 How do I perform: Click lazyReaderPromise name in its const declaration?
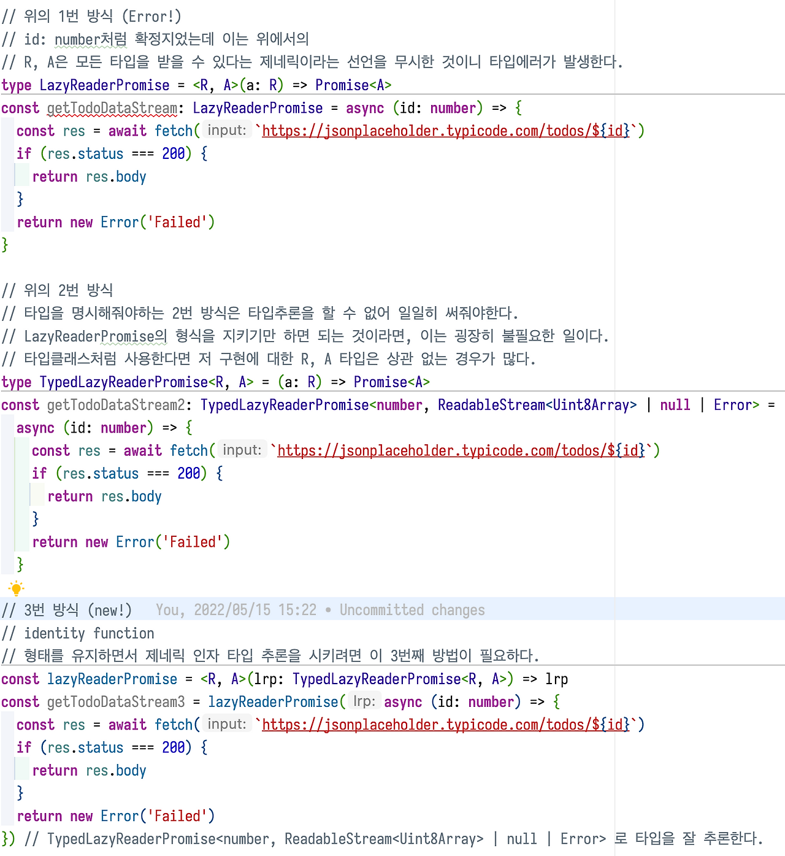(112, 679)
